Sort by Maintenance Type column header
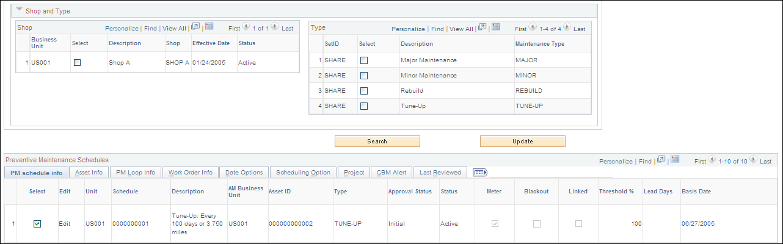Screen dimensions: 783x244 [540, 44]
